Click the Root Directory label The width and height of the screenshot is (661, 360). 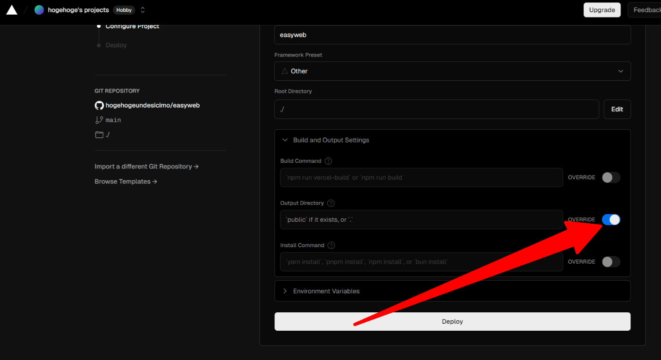click(x=292, y=92)
